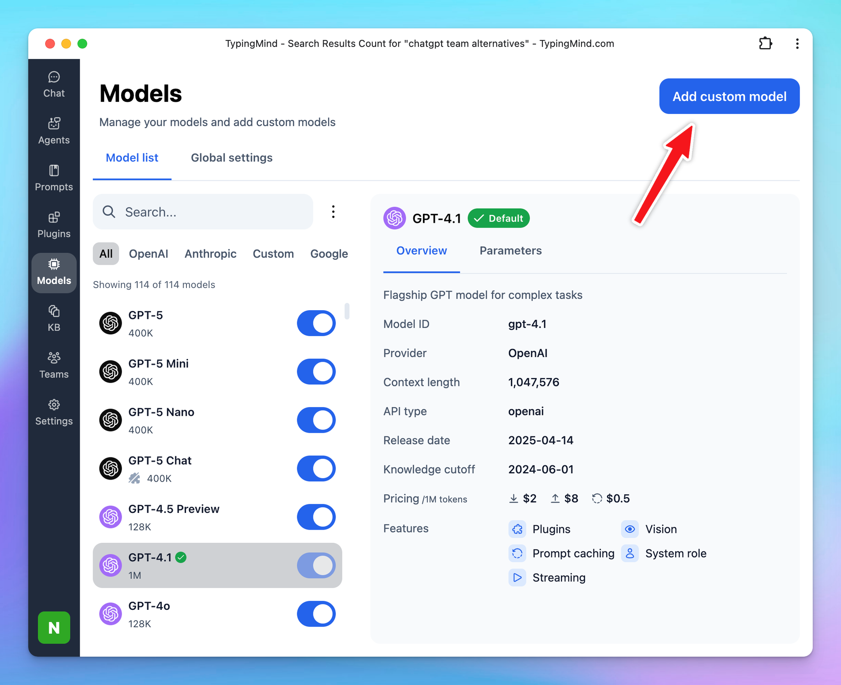Open the Chat section in sidebar
The image size is (841, 685).
click(x=54, y=85)
